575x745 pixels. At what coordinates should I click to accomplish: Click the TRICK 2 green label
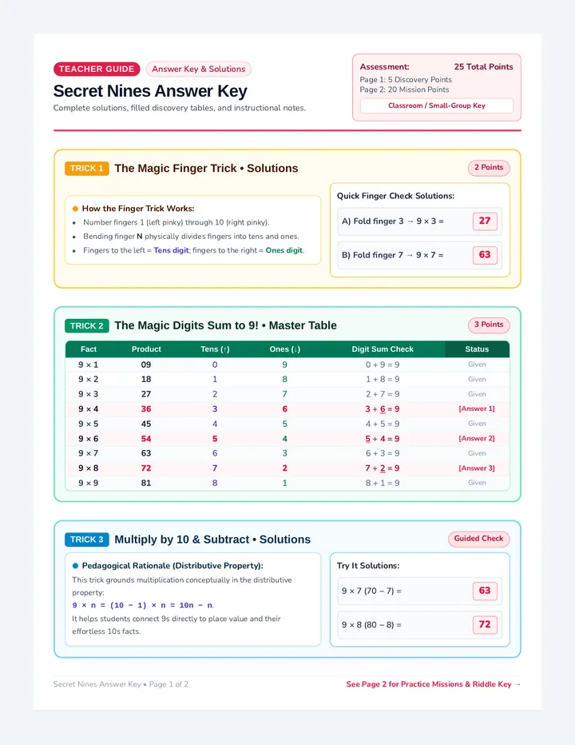click(x=87, y=325)
